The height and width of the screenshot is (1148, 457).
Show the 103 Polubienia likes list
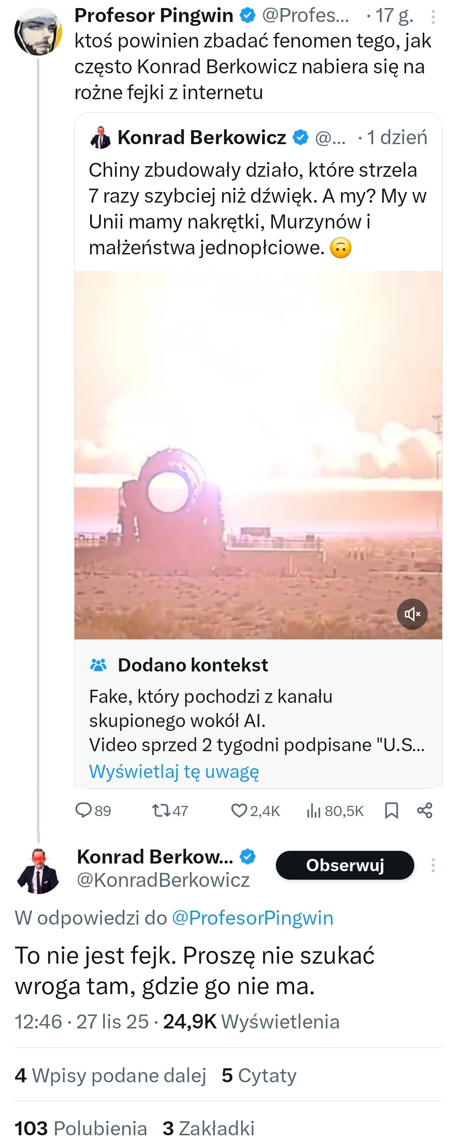click(81, 1128)
